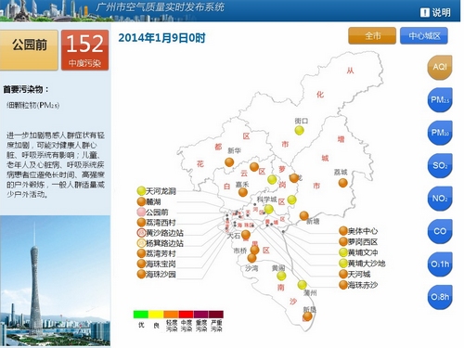Viewport: 464px width, 348px height.
Task: Click the 荔城 station marker on map
Action: pyautogui.click(x=342, y=183)
